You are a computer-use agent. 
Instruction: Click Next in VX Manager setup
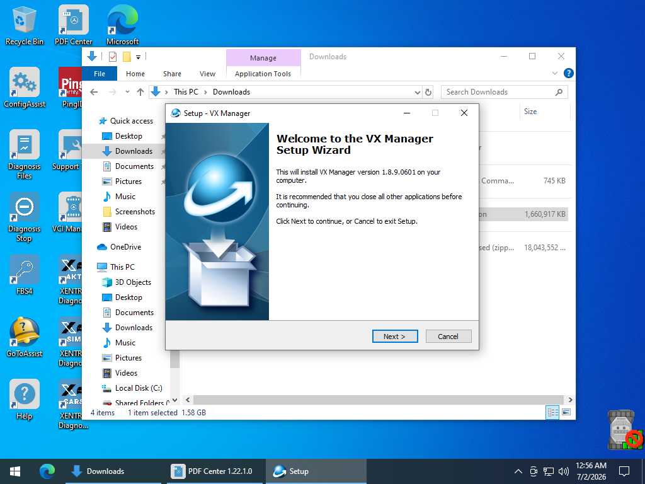[x=395, y=337]
